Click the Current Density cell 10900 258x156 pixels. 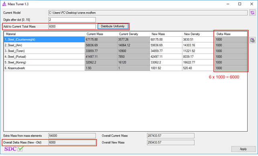[133, 51]
